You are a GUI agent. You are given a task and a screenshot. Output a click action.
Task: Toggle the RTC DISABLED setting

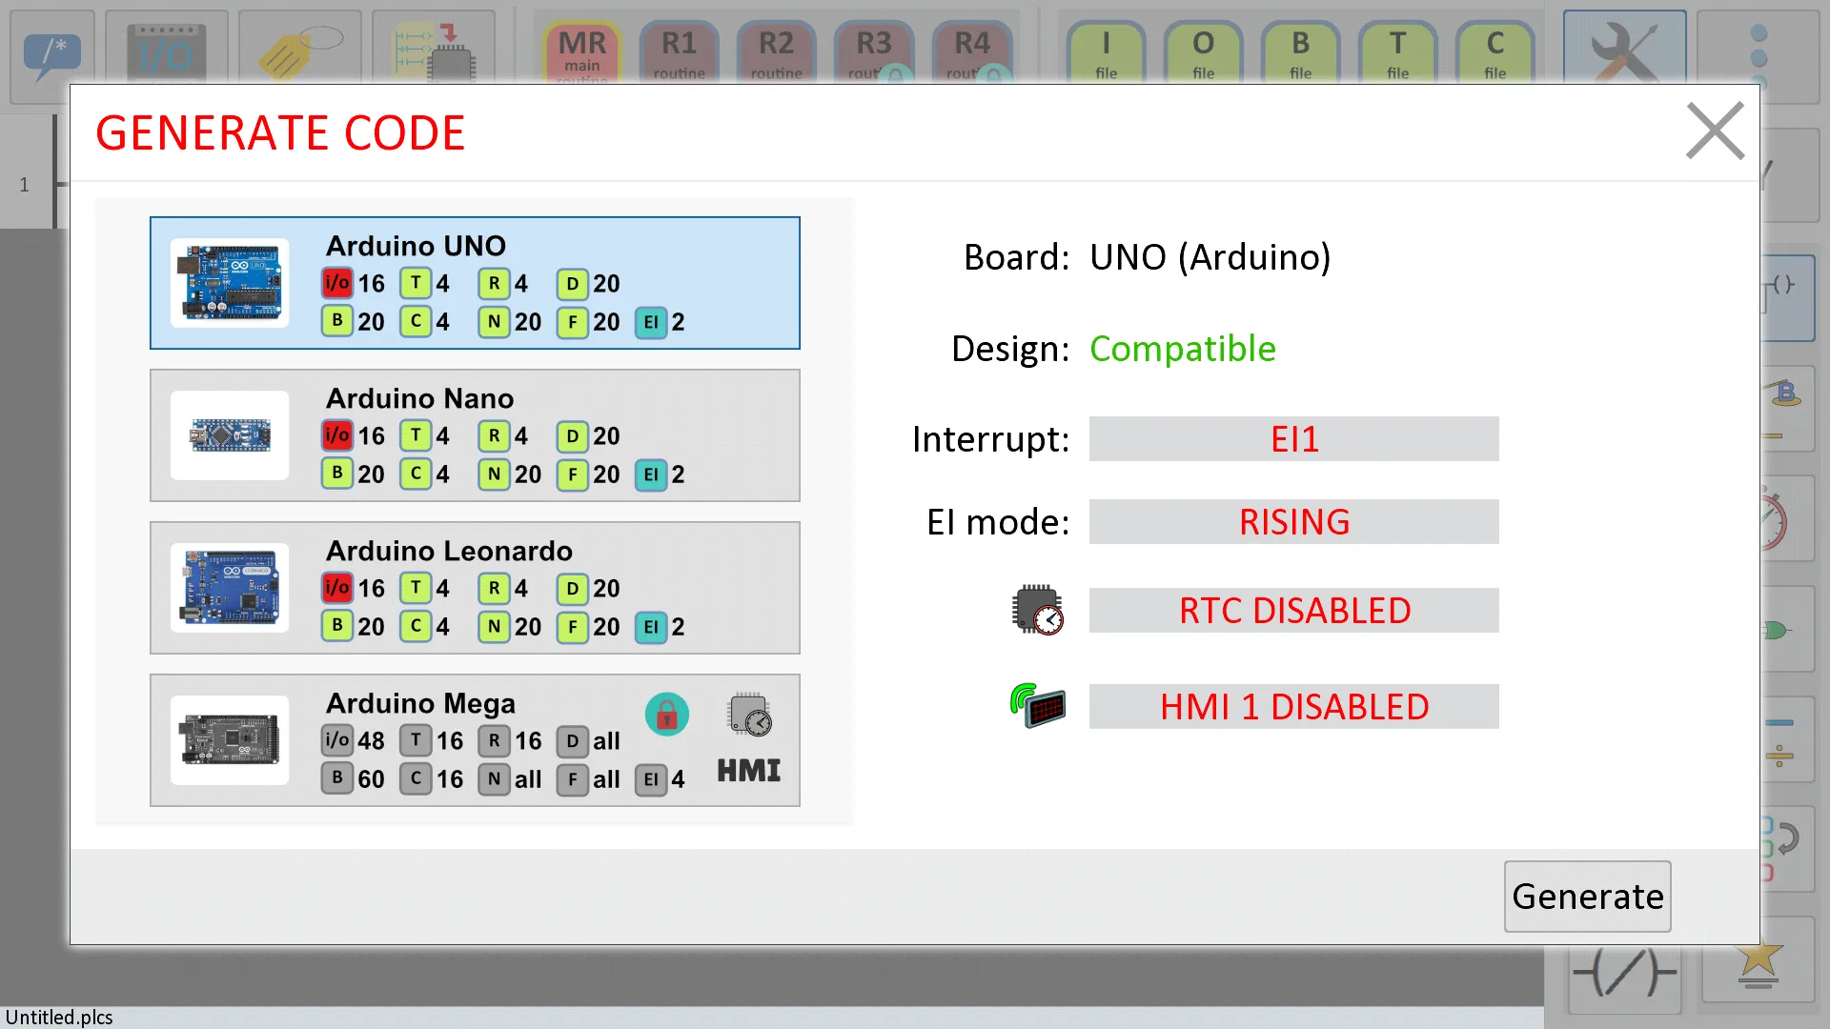click(x=1293, y=611)
